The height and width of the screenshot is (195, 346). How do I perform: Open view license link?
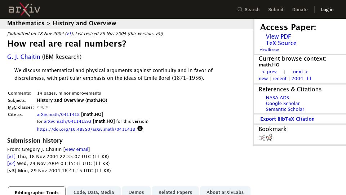point(269,50)
